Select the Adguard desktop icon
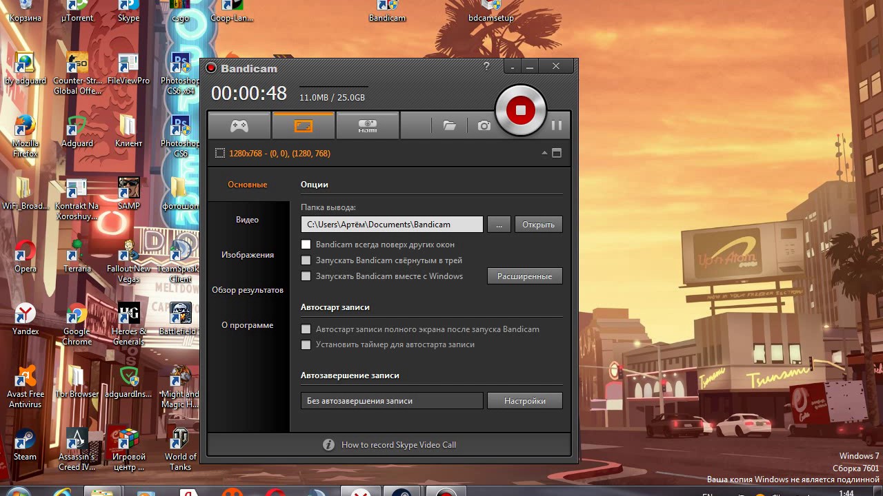 [77, 132]
